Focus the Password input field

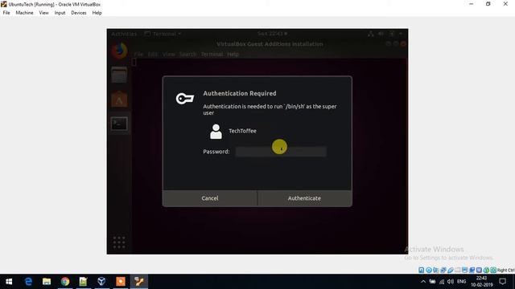click(x=281, y=152)
